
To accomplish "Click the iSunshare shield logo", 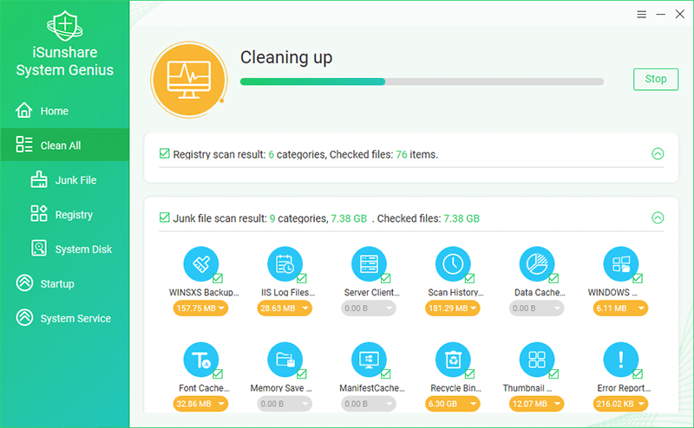I will point(64,26).
